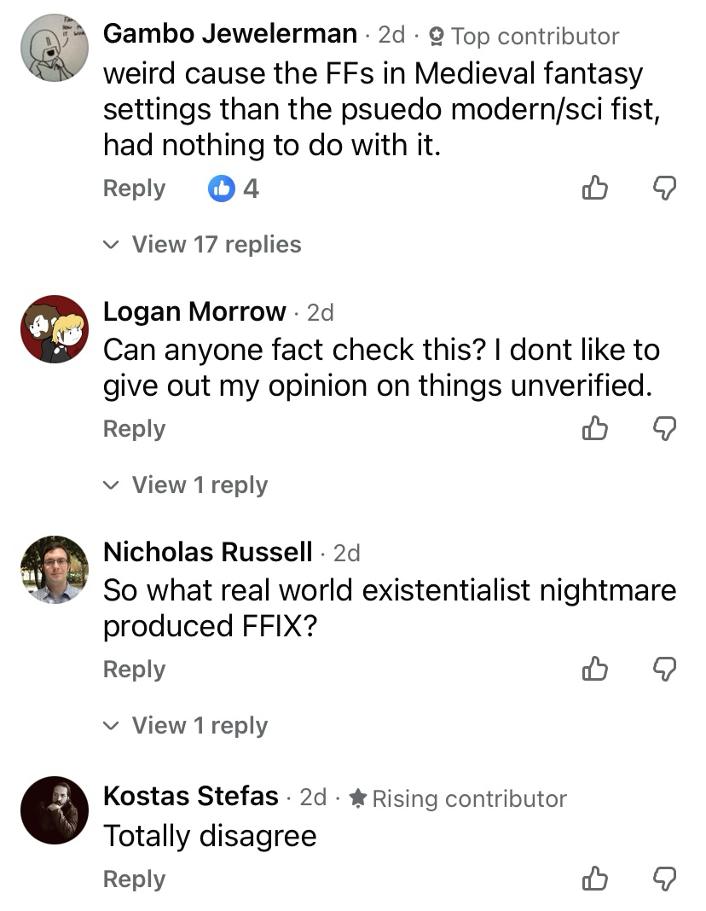
Task: Open Kostas Stefas's profile name link
Action: pos(191,797)
